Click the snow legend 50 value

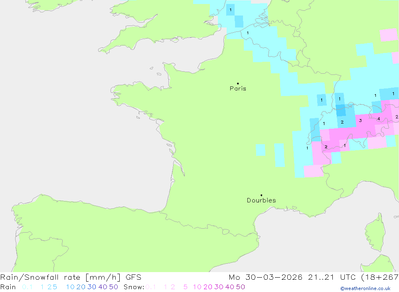tap(241, 287)
